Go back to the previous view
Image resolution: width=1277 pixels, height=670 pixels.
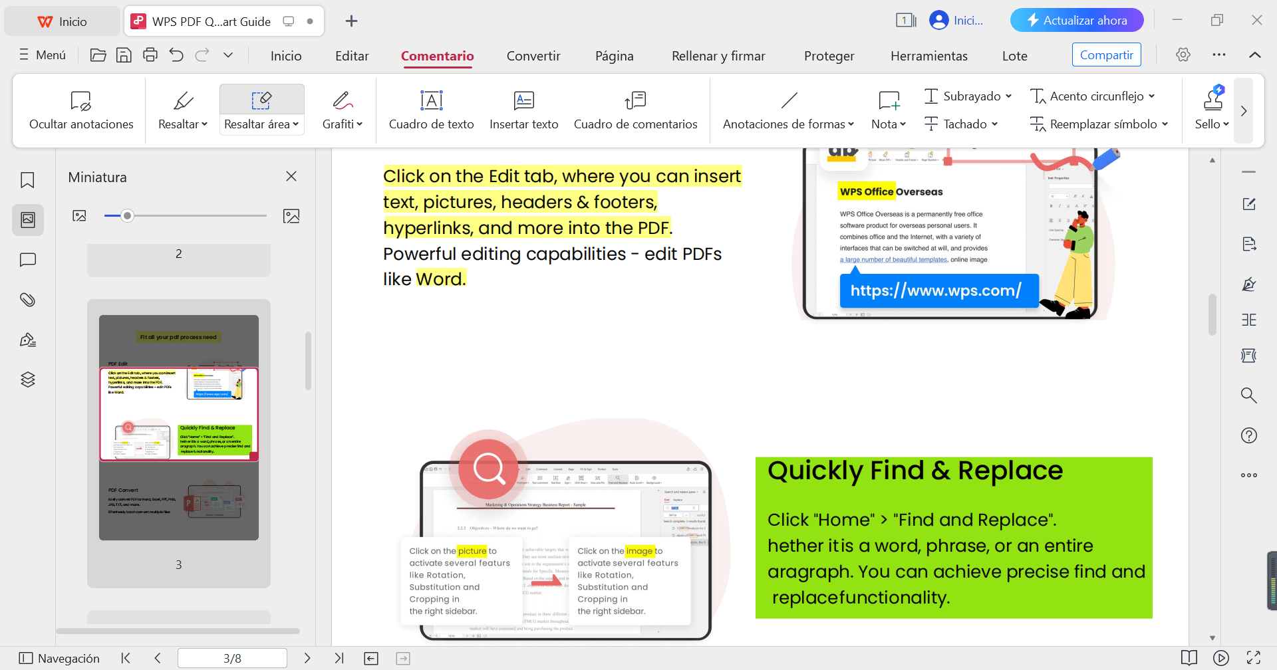[x=371, y=658]
